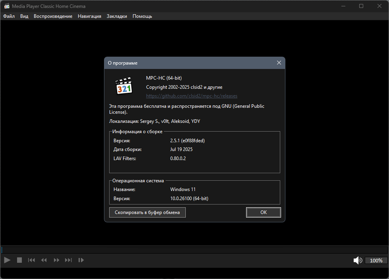The width and height of the screenshot is (389, 279).
Task: Click LAV Filters value 0.80.0.2
Action: click(178, 159)
